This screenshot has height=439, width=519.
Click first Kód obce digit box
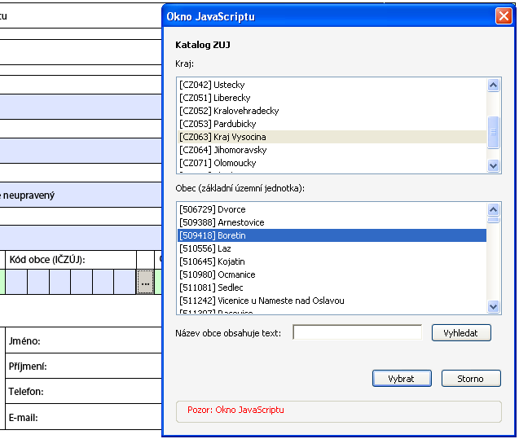[16, 282]
